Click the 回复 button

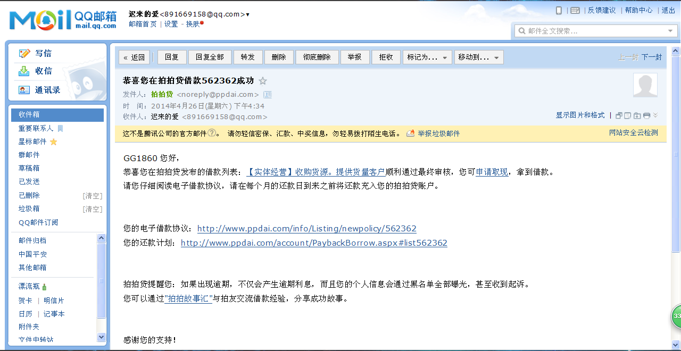[x=172, y=57]
